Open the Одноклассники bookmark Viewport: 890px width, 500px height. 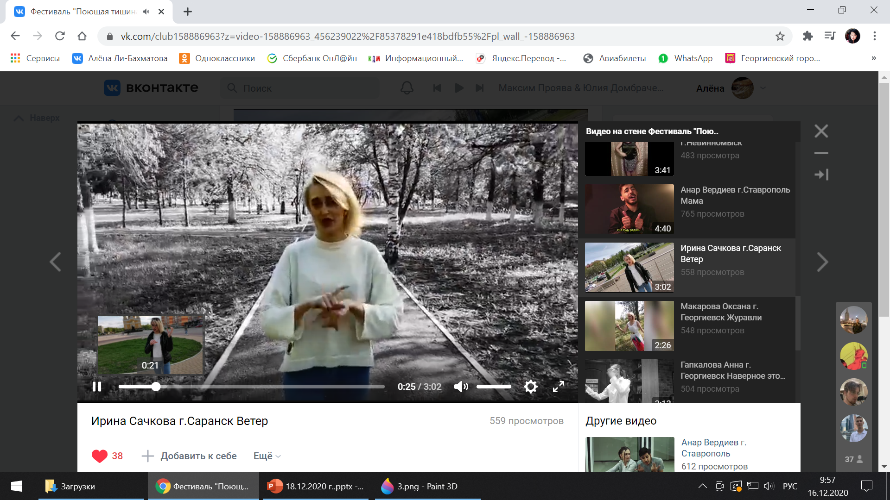click(x=217, y=58)
